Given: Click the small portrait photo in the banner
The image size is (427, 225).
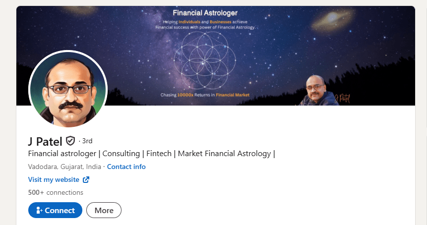Looking at the screenshot, I should [317, 91].
